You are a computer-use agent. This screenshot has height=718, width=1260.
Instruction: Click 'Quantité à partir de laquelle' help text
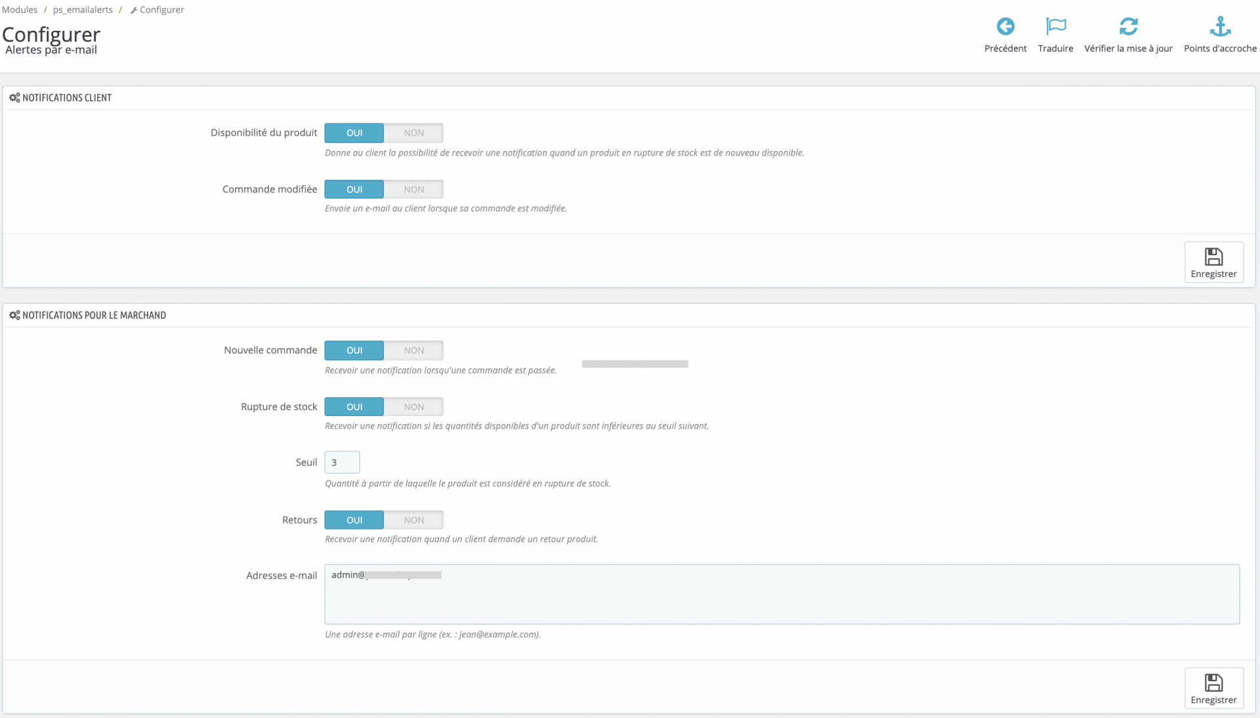[467, 484]
